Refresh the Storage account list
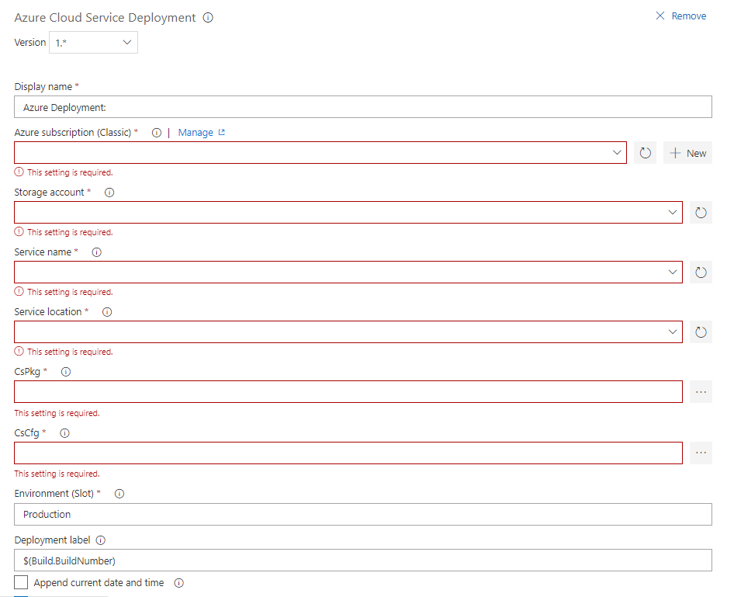Image resolution: width=734 pixels, height=597 pixels. click(701, 213)
